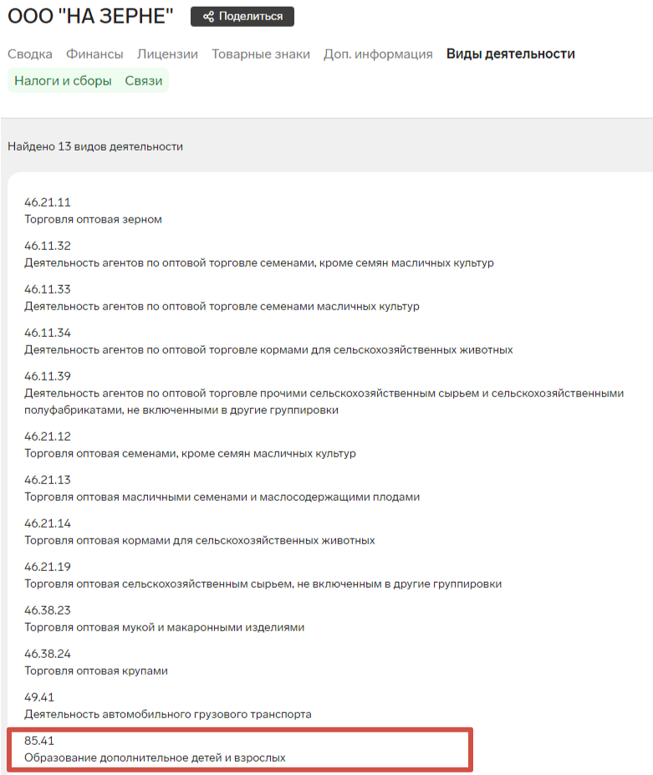Switch to the Связи section

point(144,81)
